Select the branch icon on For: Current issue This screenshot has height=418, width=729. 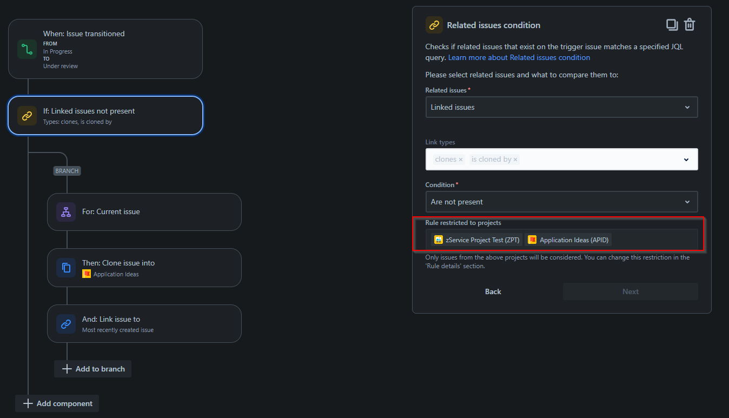click(x=65, y=211)
